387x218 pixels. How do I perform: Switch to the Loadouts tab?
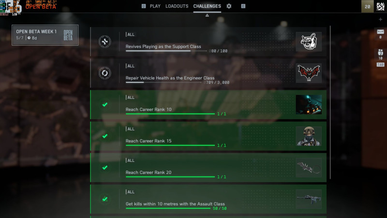(x=177, y=6)
